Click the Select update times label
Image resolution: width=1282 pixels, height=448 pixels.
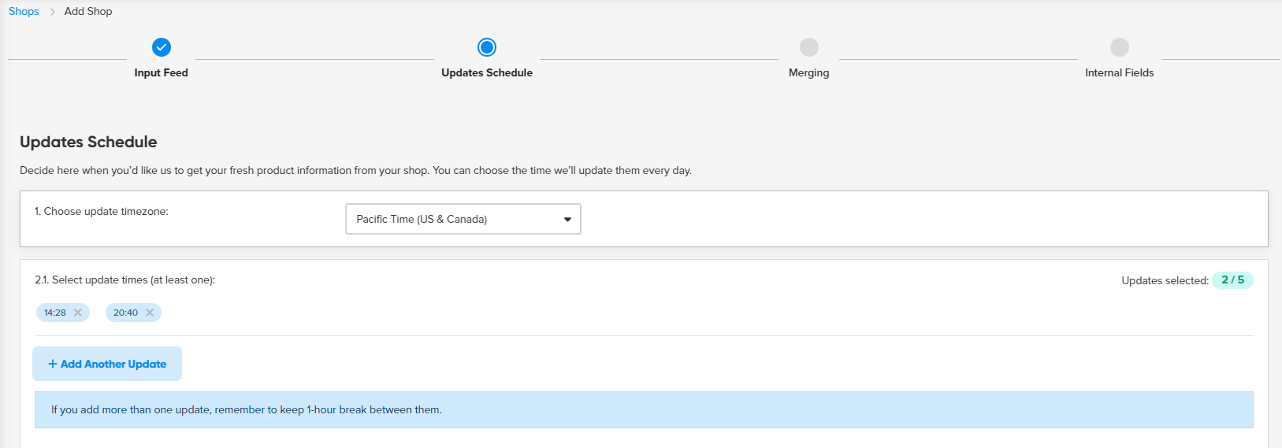(124, 280)
